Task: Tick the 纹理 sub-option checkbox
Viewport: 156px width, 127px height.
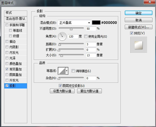Action: tap(10, 36)
